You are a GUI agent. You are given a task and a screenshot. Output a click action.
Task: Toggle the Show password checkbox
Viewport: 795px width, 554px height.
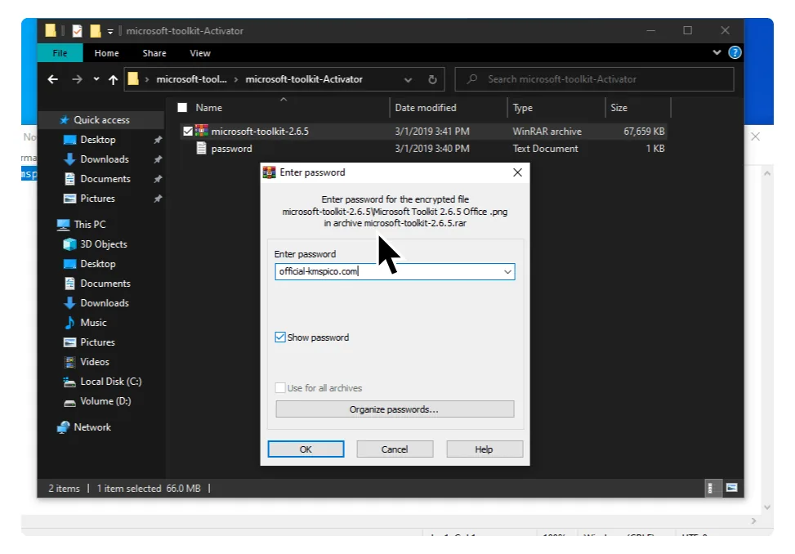point(280,337)
